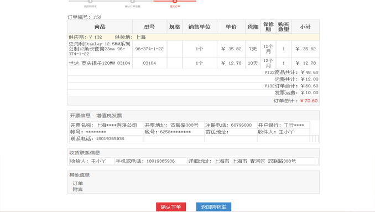The width and height of the screenshot is (375, 212).
Task: Click the 货期 column header
Action: pos(253,27)
